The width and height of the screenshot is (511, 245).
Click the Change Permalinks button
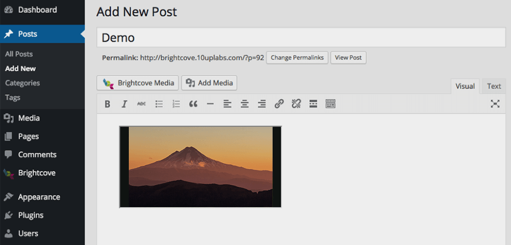297,58
